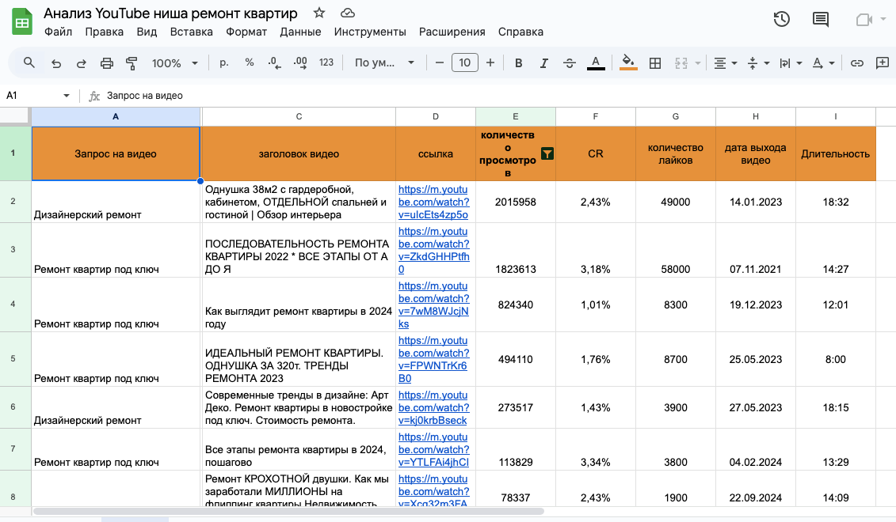Decrease font size with minus button
This screenshot has width=896, height=522.
(440, 62)
